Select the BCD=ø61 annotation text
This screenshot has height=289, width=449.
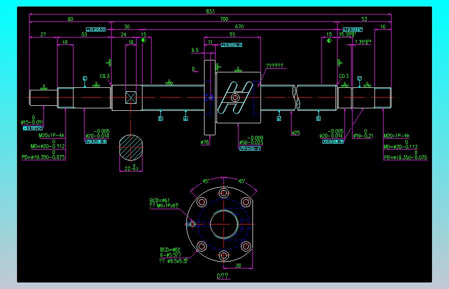click(x=159, y=200)
